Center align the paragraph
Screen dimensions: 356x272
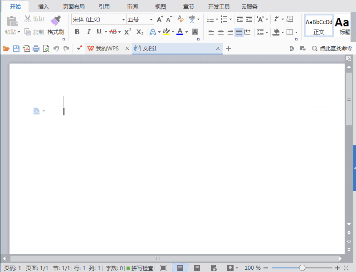(221, 32)
